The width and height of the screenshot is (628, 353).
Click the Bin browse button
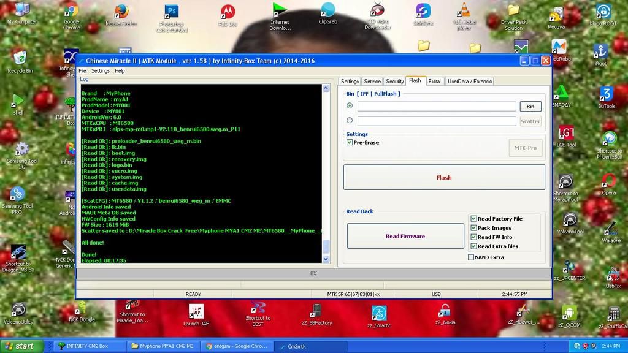click(x=530, y=107)
